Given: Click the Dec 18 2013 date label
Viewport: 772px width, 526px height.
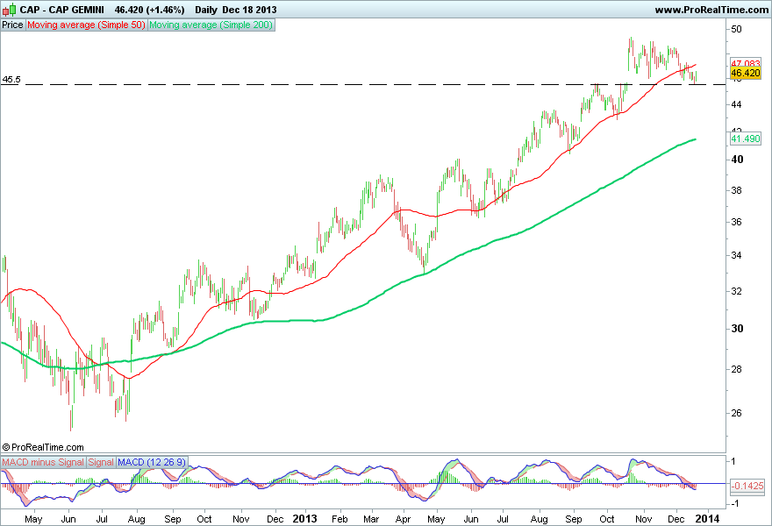Looking at the screenshot, I should point(250,10).
